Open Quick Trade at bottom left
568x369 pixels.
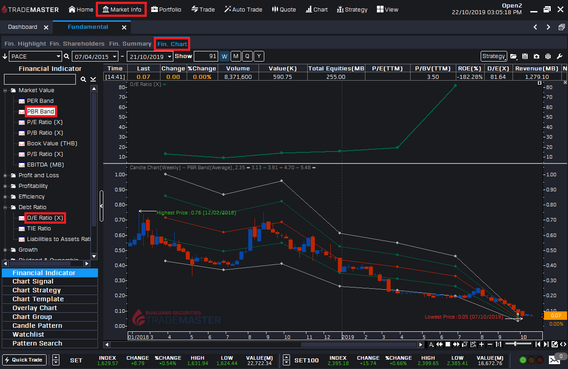[24, 360]
